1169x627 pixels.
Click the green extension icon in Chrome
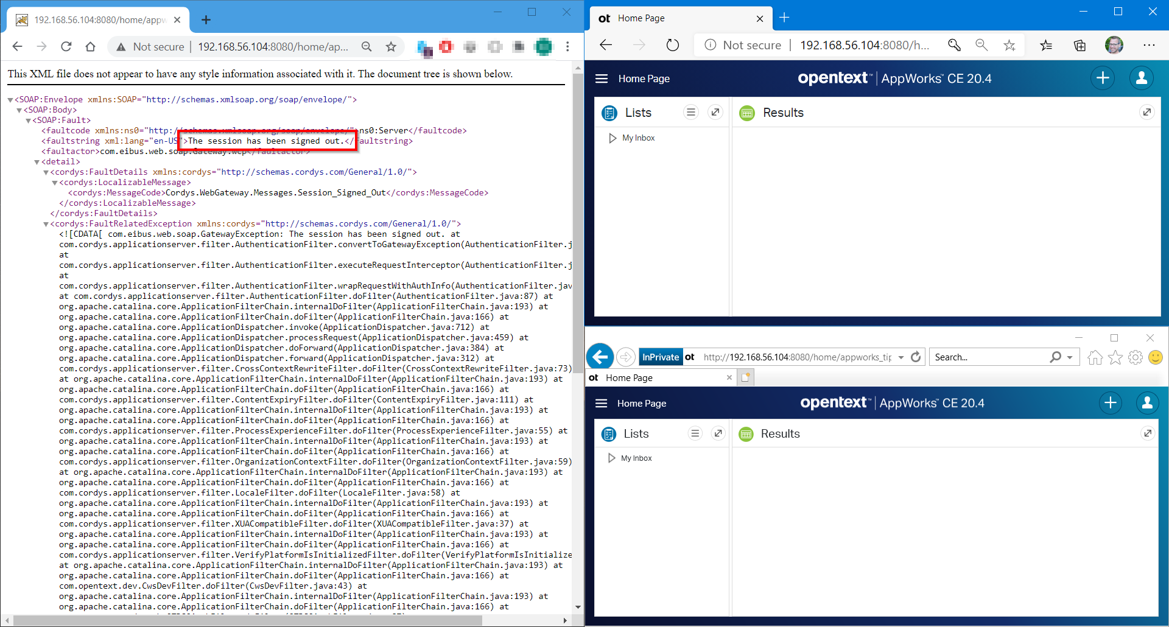pyautogui.click(x=543, y=46)
